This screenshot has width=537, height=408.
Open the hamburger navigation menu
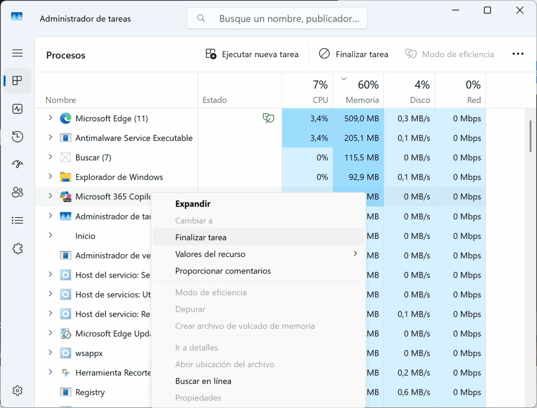click(x=17, y=53)
